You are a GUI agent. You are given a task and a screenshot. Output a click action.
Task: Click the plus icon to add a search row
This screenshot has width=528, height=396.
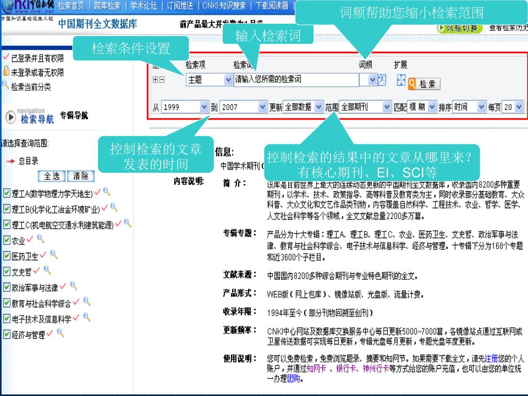tap(155, 80)
